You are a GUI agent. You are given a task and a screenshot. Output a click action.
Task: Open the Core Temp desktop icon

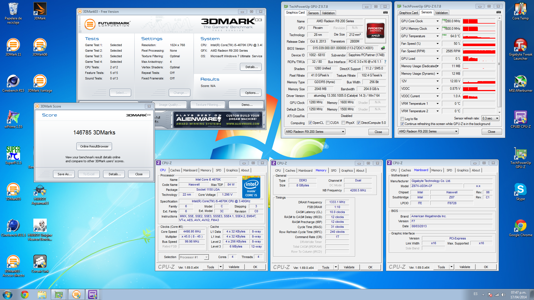click(520, 11)
